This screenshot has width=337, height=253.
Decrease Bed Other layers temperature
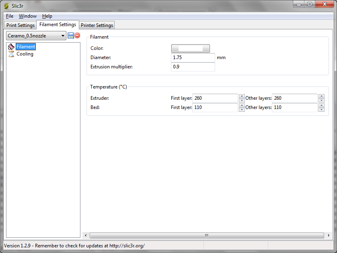[x=322, y=110]
